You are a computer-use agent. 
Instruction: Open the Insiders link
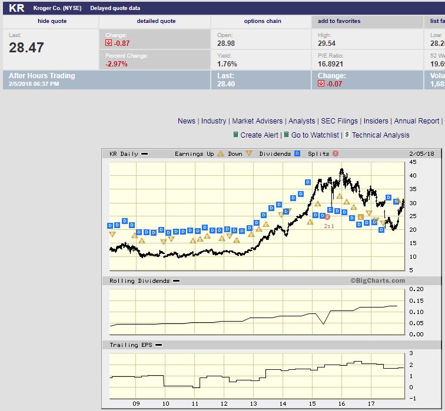[x=376, y=121]
